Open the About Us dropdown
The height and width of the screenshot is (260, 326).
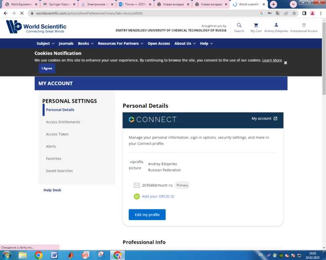coord(185,43)
